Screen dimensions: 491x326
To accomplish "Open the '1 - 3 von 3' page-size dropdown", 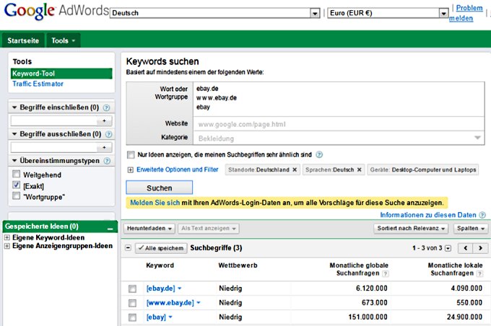I will (448, 248).
